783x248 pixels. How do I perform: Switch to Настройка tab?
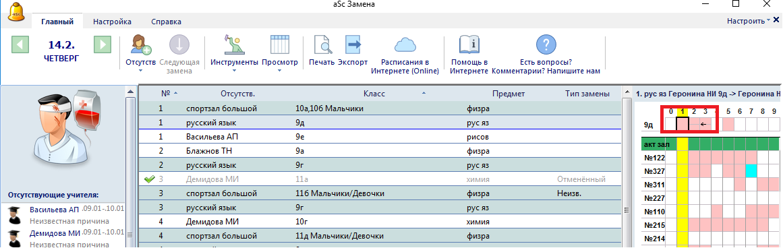point(113,22)
